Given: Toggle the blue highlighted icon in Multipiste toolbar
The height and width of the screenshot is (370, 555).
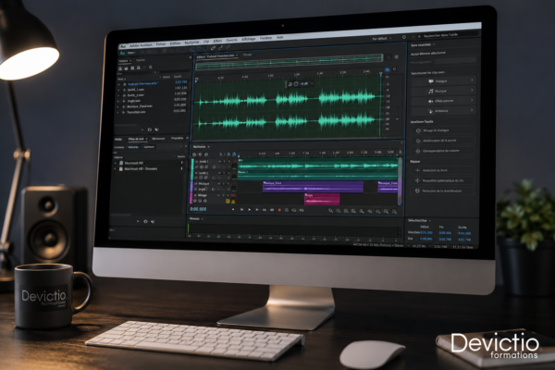Looking at the screenshot, I should point(234,154).
